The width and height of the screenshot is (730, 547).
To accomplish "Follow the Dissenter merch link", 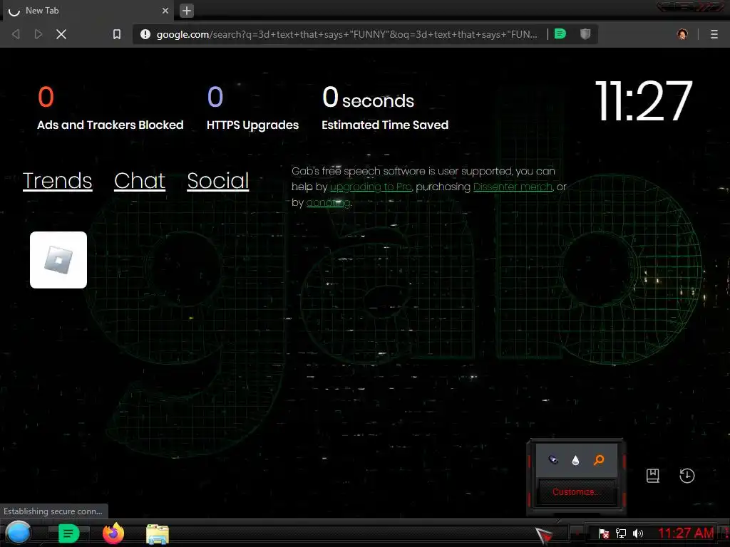I will pyautogui.click(x=513, y=187).
